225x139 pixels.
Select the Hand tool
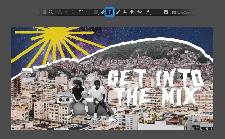(x=44, y=12)
